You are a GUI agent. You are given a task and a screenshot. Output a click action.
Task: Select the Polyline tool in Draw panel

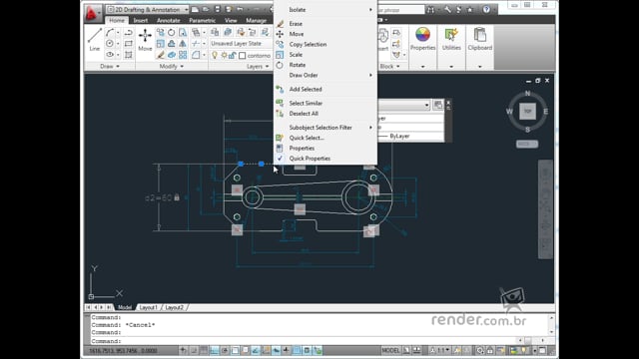pos(129,33)
